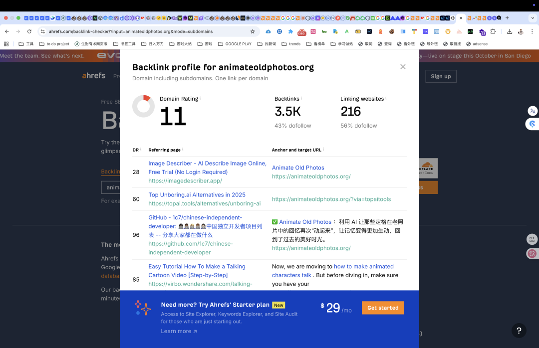Open the green 'bw' extension
Image resolution: width=539 pixels, height=348 pixels.
[x=324, y=31]
